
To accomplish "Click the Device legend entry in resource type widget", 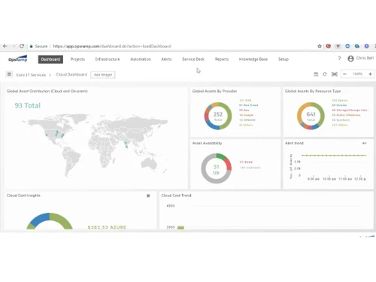I will pyautogui.click(x=340, y=100).
